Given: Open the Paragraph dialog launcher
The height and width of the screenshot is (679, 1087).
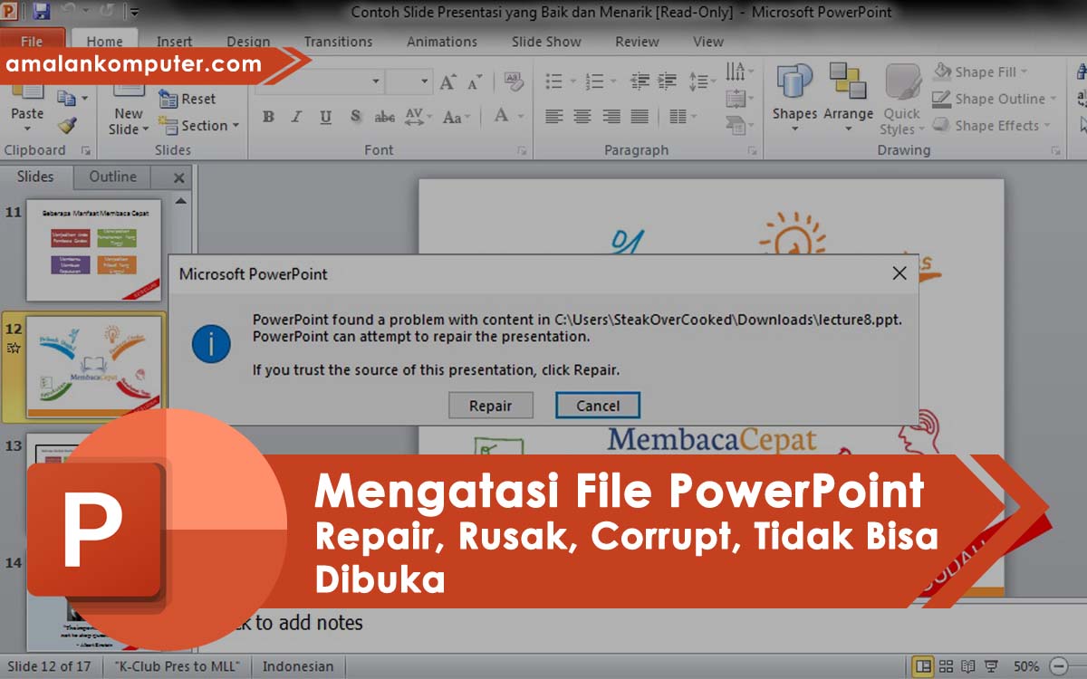Looking at the screenshot, I should click(754, 150).
